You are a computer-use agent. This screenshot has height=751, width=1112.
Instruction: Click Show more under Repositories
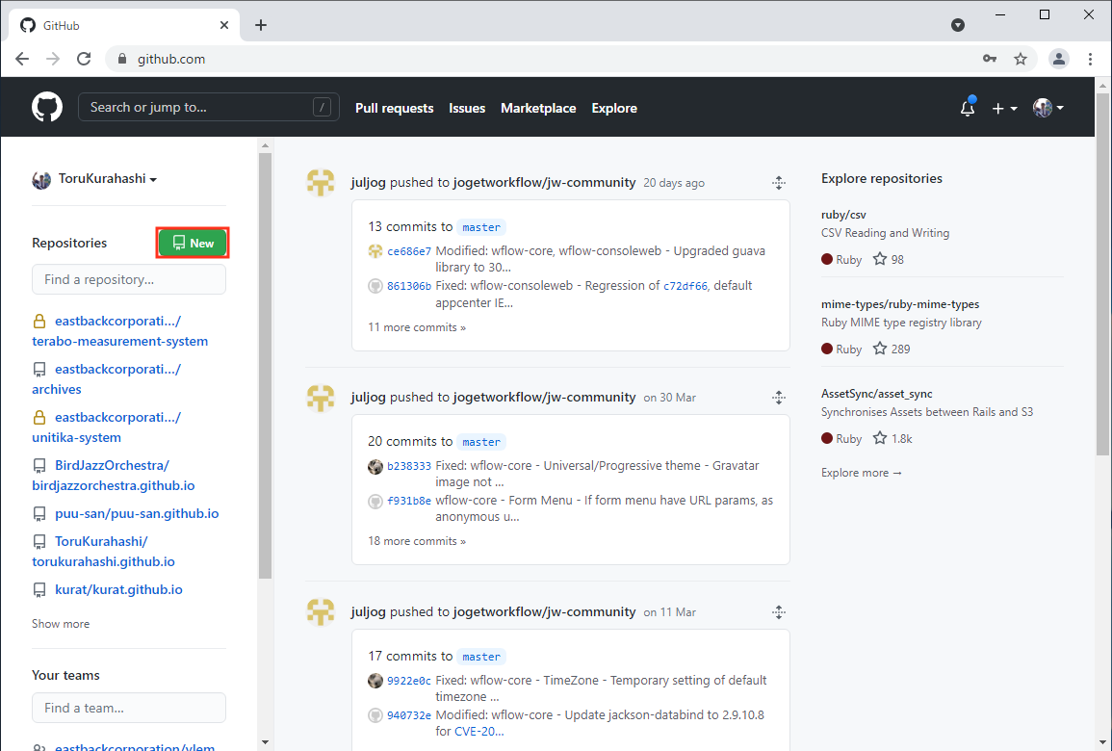pos(61,624)
